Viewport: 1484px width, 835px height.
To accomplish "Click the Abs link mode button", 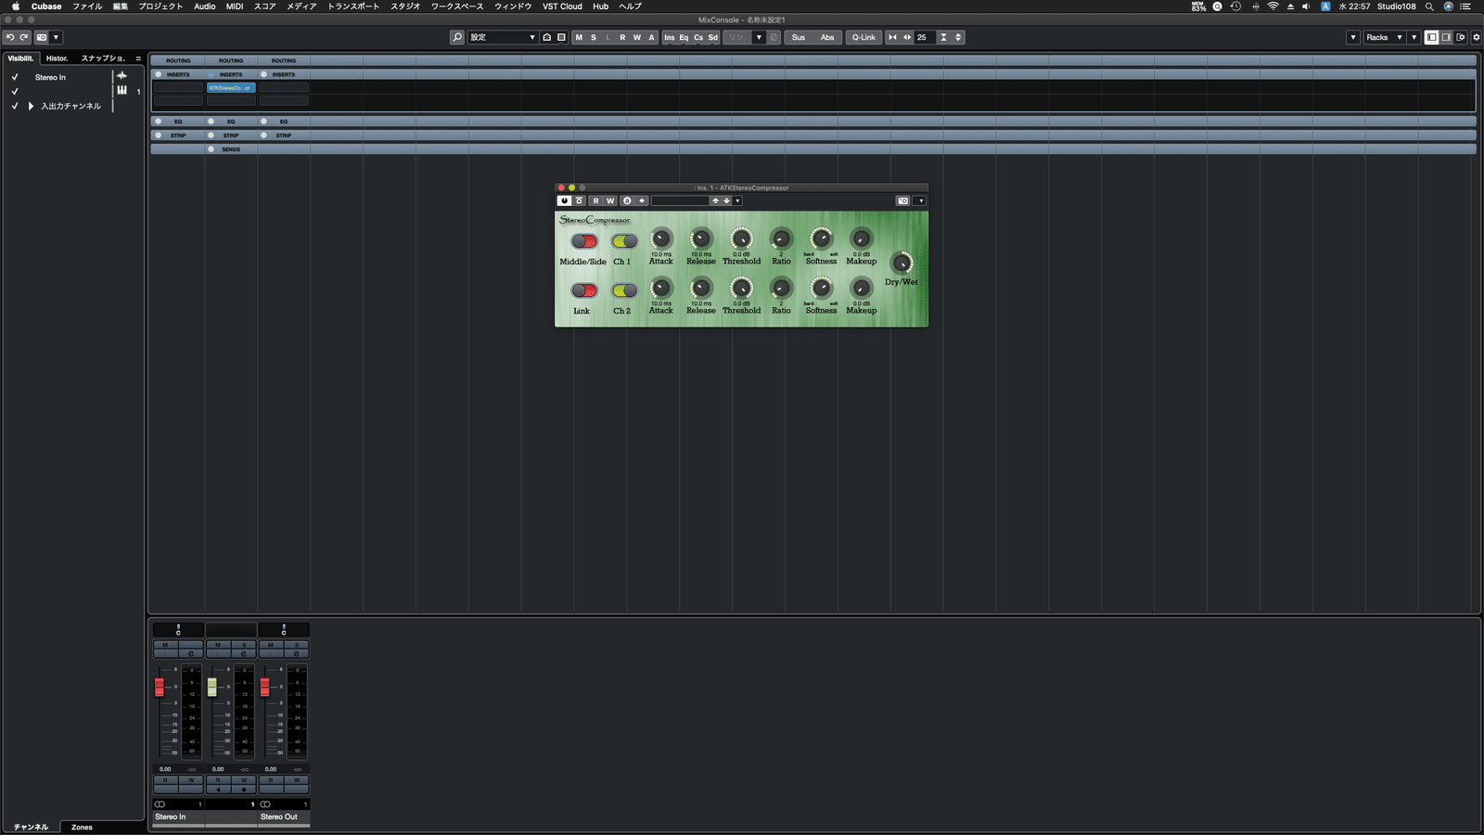I will pos(827,37).
